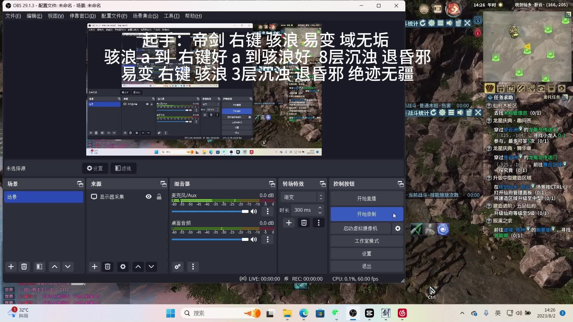573x322 pixels.
Task: Open Windows Start button
Action: pos(171,313)
